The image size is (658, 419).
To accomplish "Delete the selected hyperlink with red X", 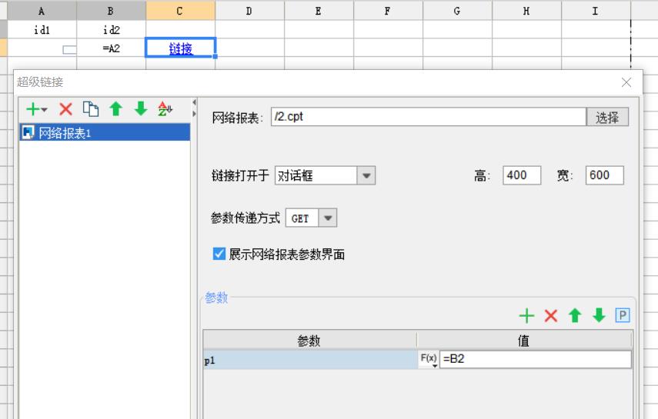I will (x=65, y=109).
